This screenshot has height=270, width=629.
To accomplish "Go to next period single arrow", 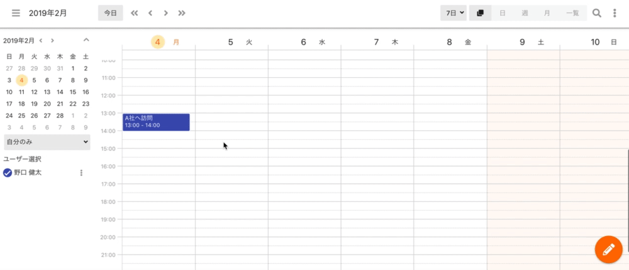I will pos(165,13).
